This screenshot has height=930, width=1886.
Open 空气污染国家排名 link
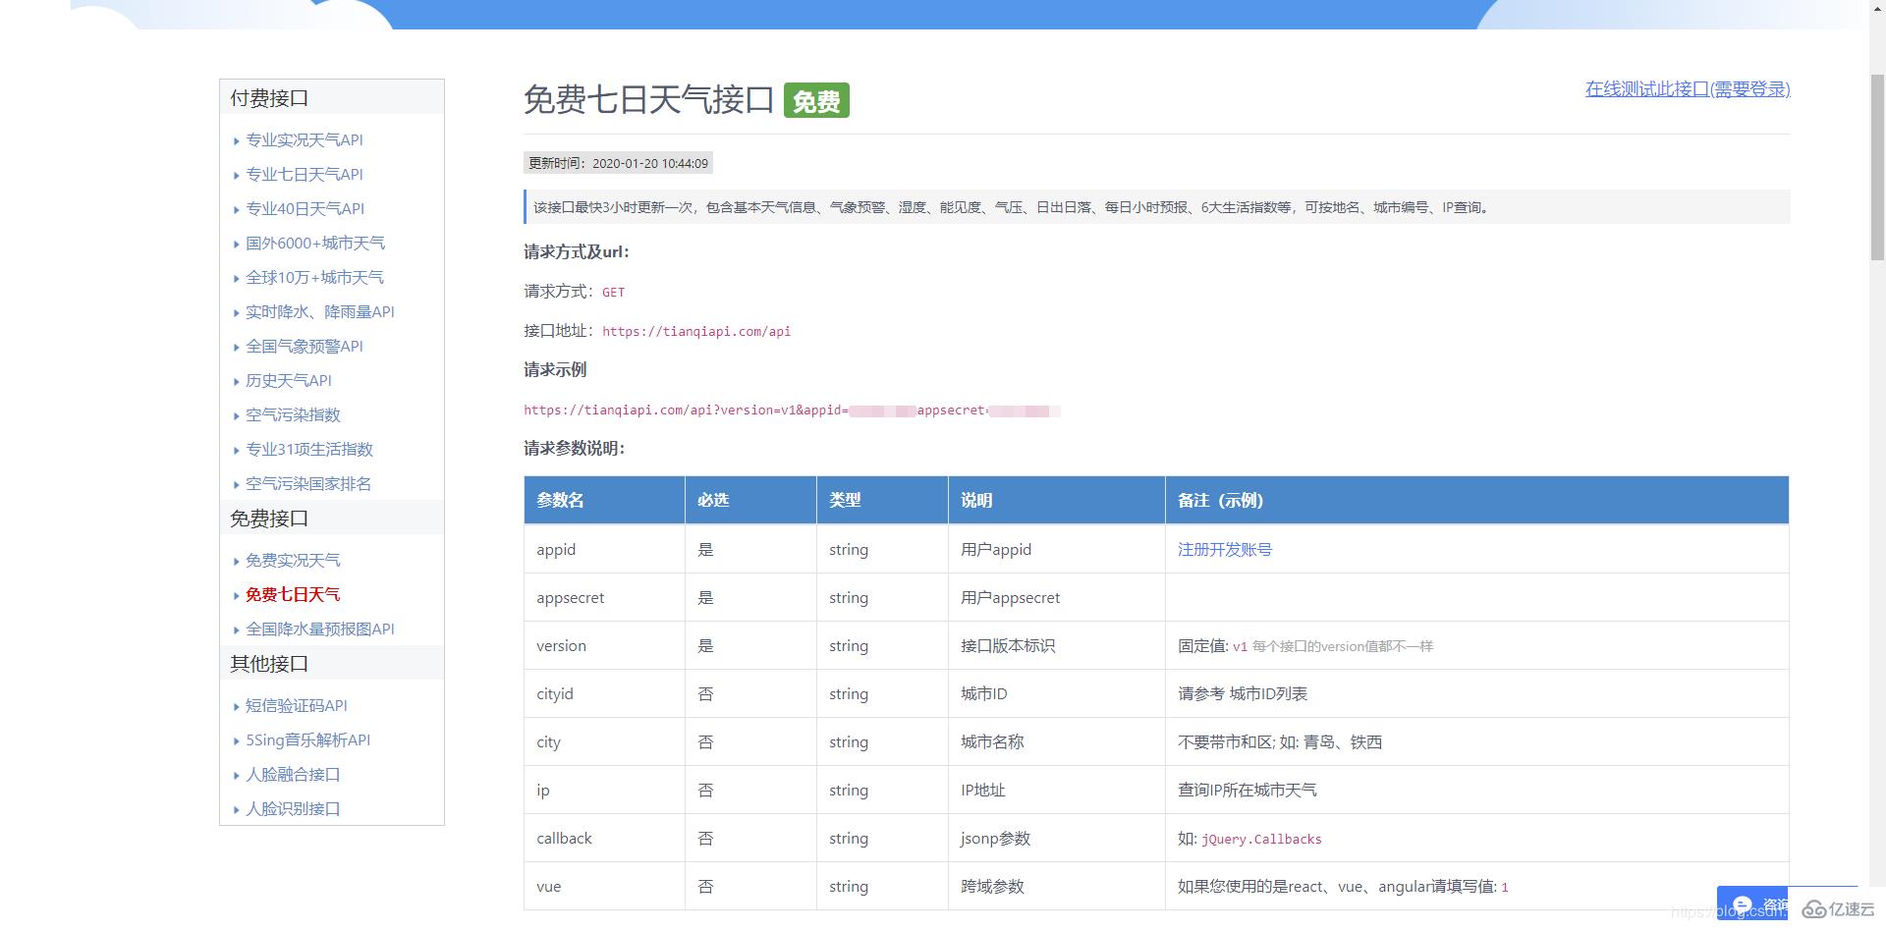pos(308,483)
